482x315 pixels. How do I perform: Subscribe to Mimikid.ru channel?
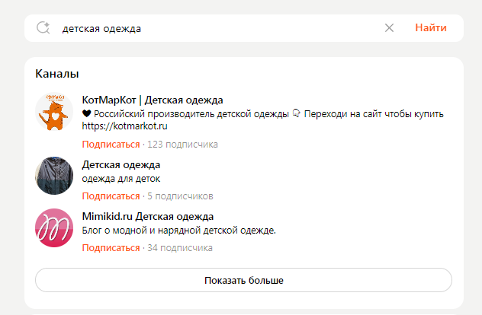(111, 248)
